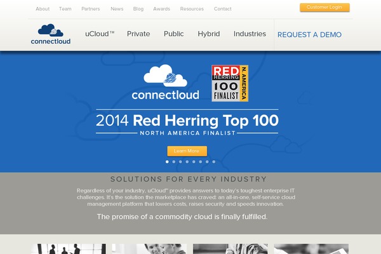Open the Hybrid menu item

coord(209,34)
